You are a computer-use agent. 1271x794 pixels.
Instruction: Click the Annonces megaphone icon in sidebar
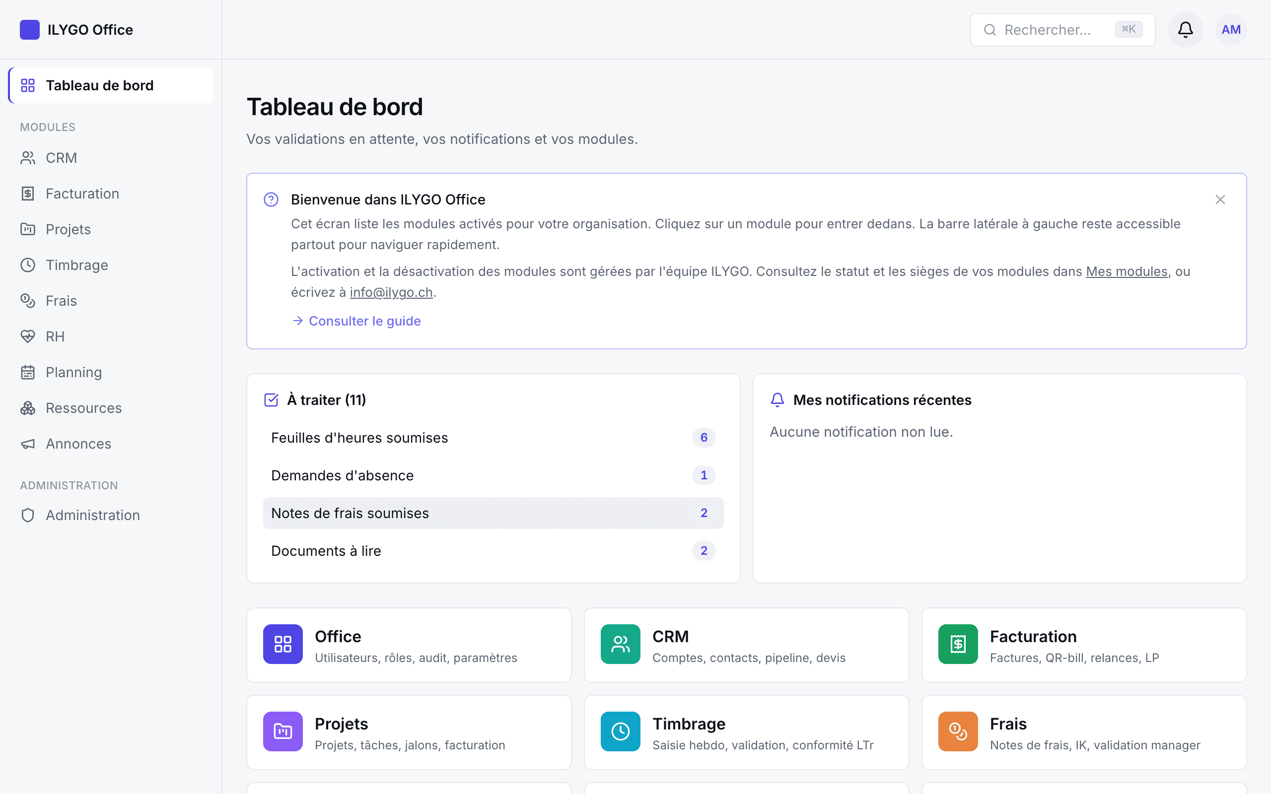point(28,444)
